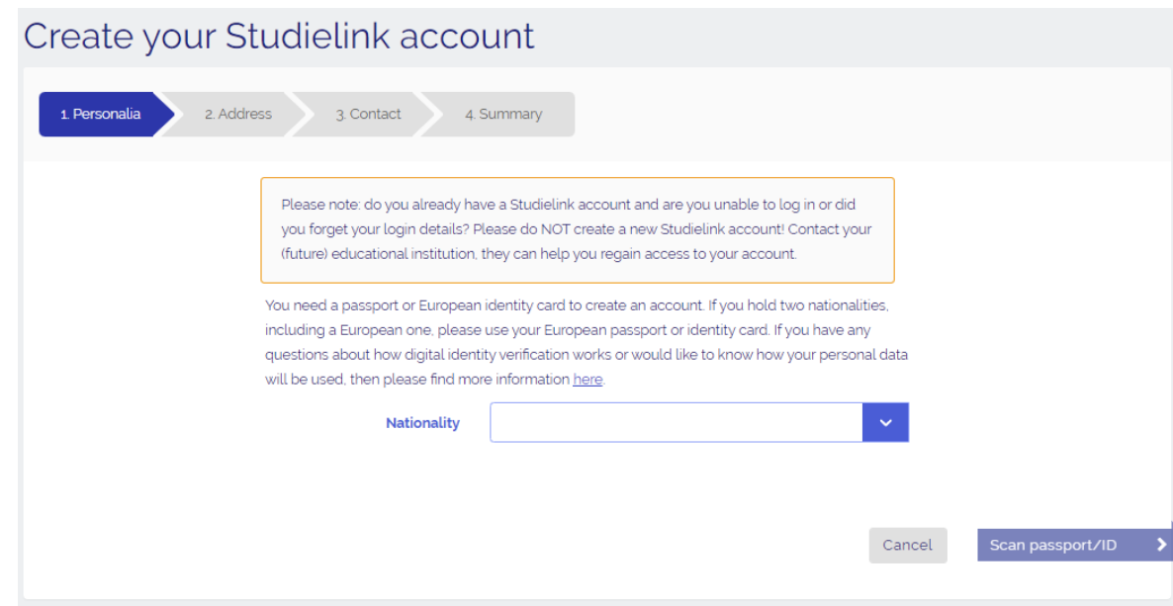Click the '(future) educational institution' notice line
Viewport: 1173px width, 606px height.
[538, 254]
